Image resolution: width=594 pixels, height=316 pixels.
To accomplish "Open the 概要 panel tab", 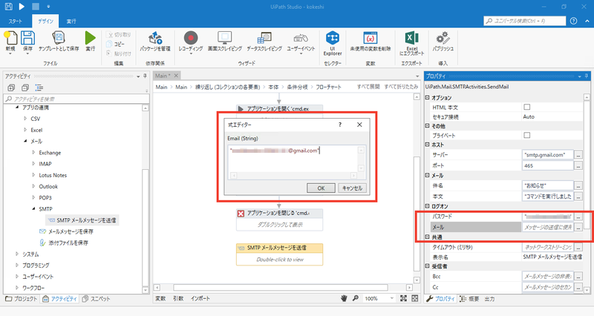I will tap(469, 299).
